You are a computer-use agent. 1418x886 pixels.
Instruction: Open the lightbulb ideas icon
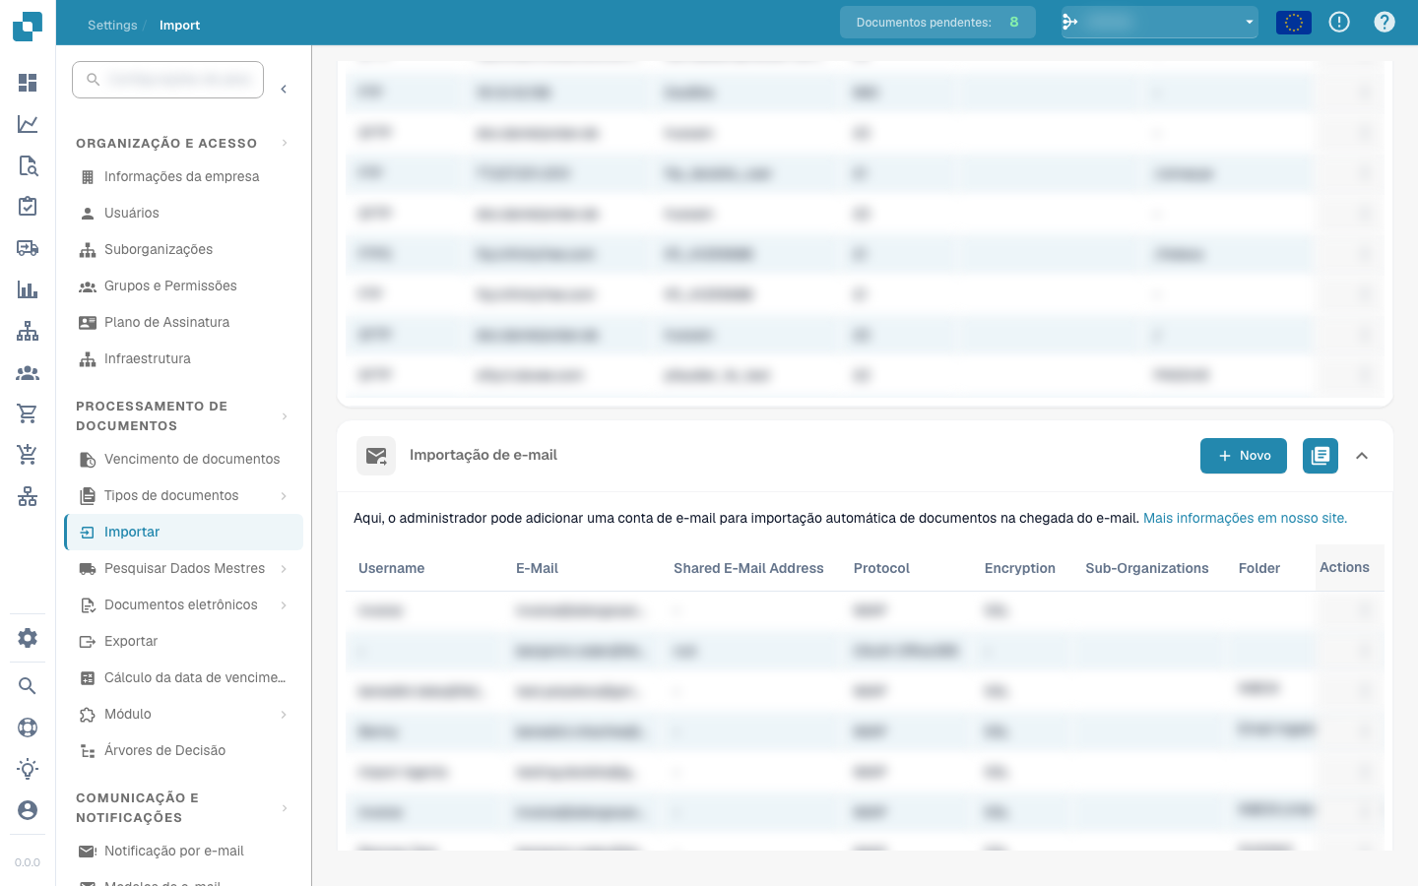coord(28,769)
